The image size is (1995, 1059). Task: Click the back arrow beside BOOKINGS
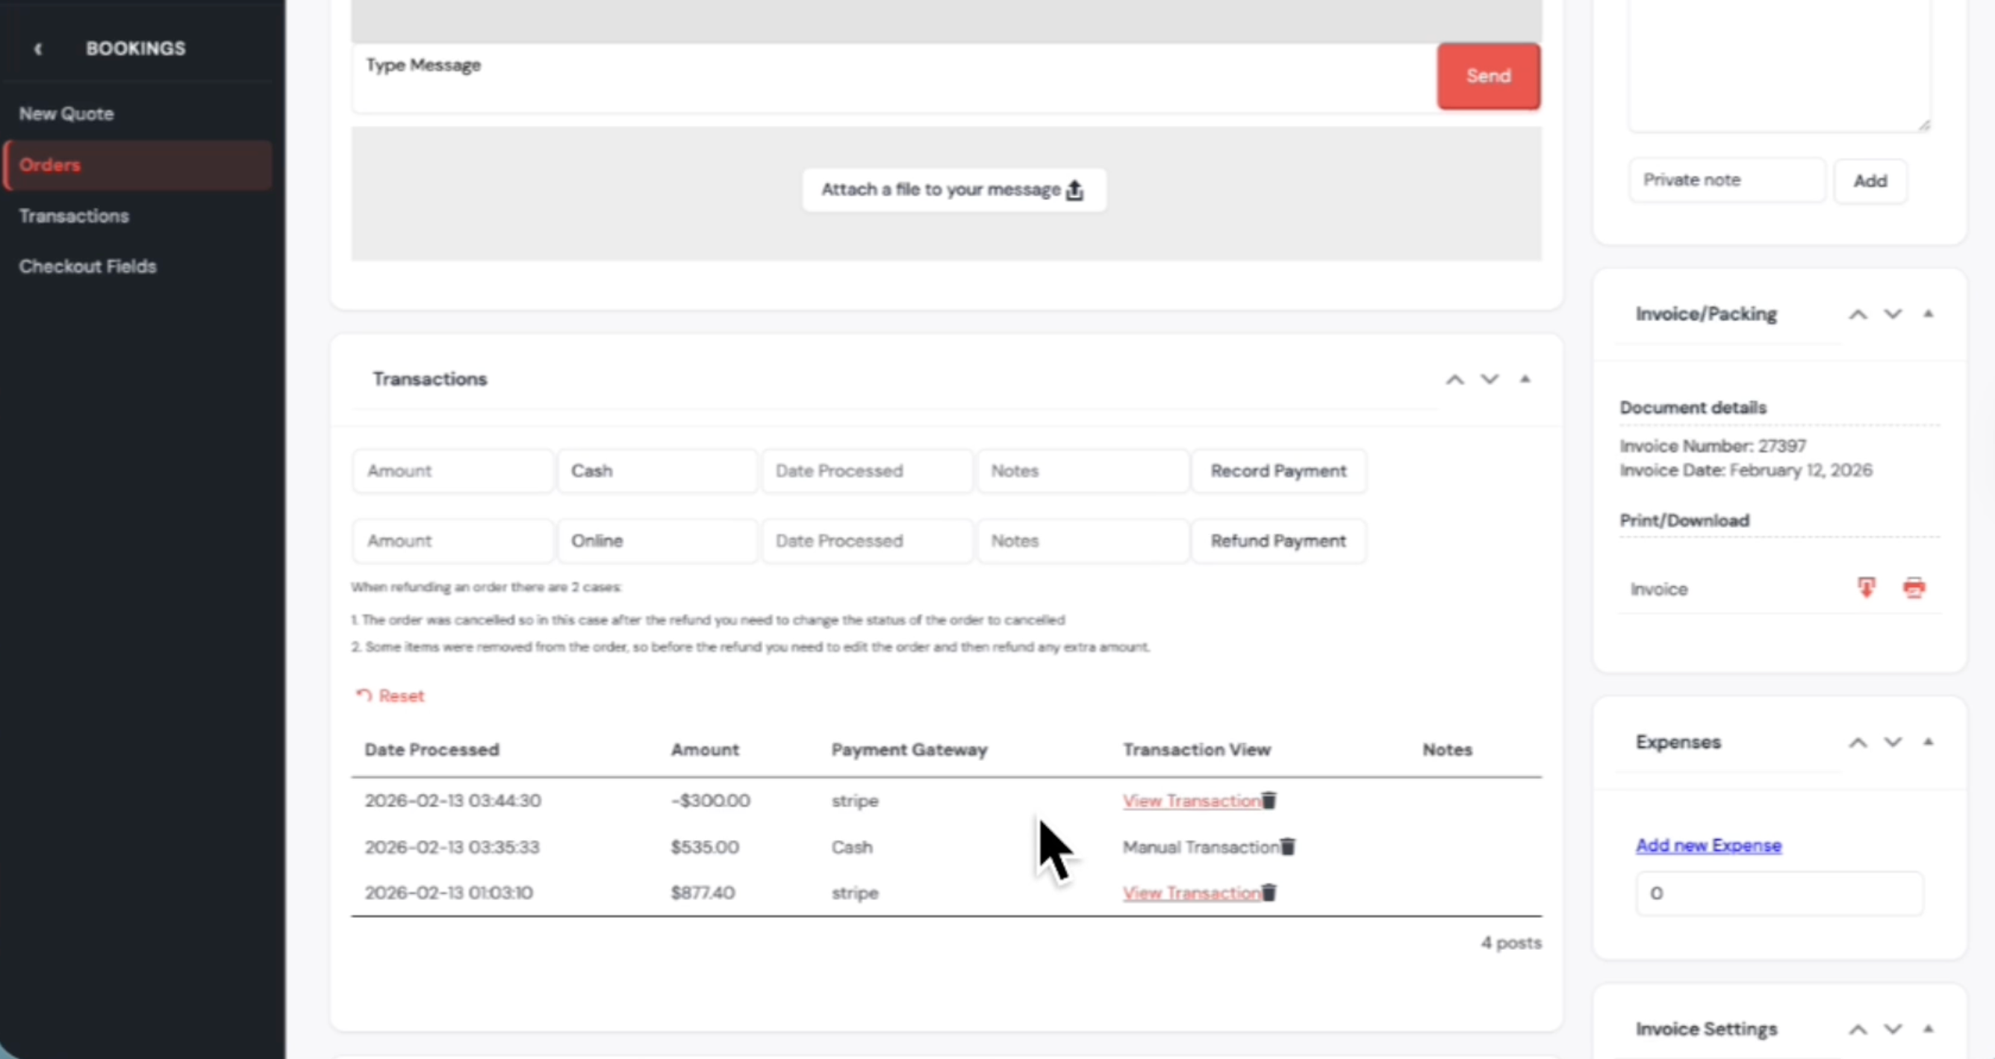pos(37,49)
